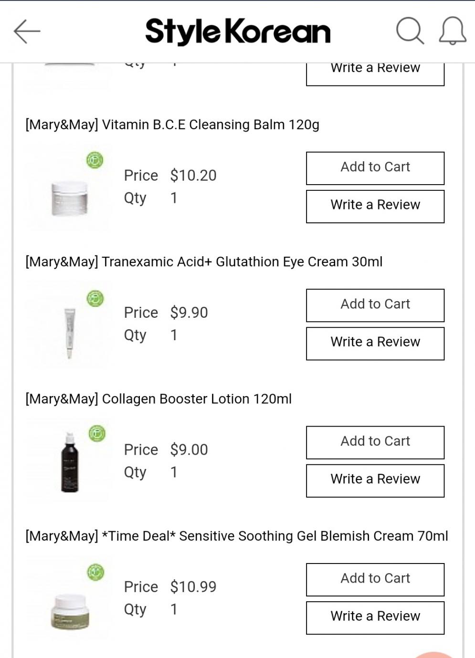
Task: Tap the green badge on Collagen Lotion
Action: pos(97,434)
